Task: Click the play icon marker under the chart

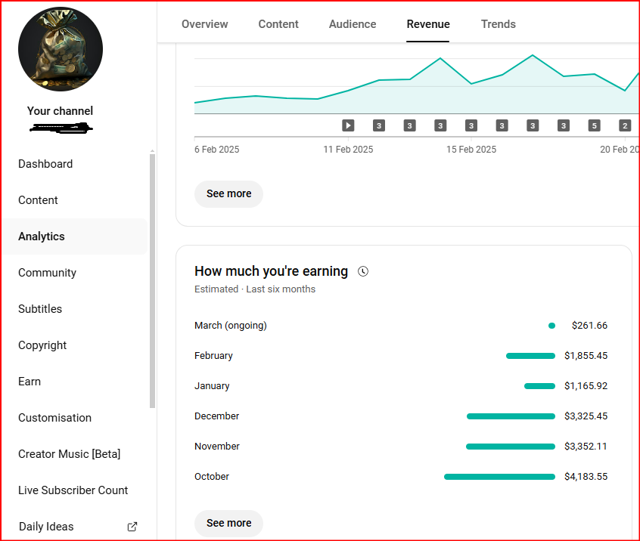Action: [348, 125]
